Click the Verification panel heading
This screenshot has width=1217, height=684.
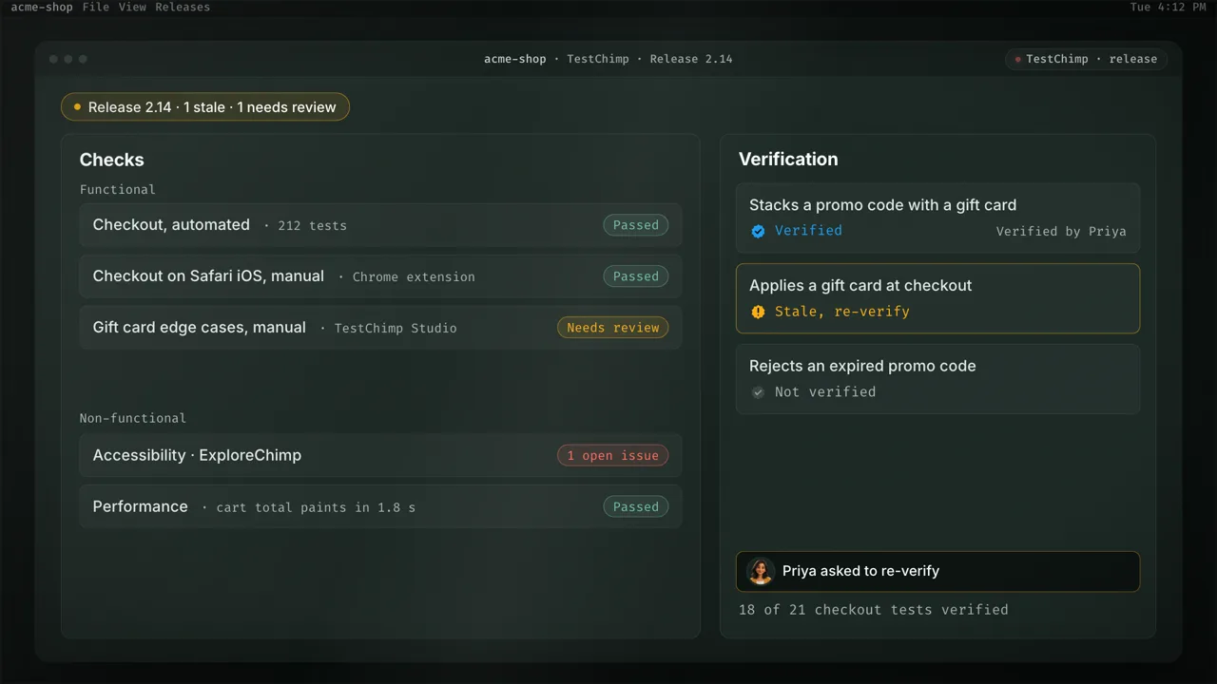(x=788, y=159)
